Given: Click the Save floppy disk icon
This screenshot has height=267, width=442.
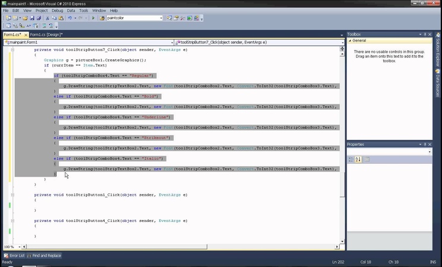Looking at the screenshot, I should [32, 18].
